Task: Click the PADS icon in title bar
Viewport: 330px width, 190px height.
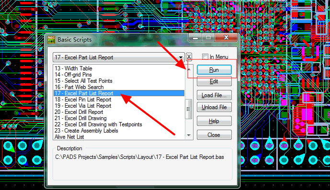Action: click(x=51, y=39)
